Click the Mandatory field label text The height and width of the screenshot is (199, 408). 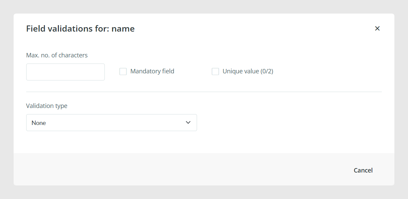(x=152, y=71)
